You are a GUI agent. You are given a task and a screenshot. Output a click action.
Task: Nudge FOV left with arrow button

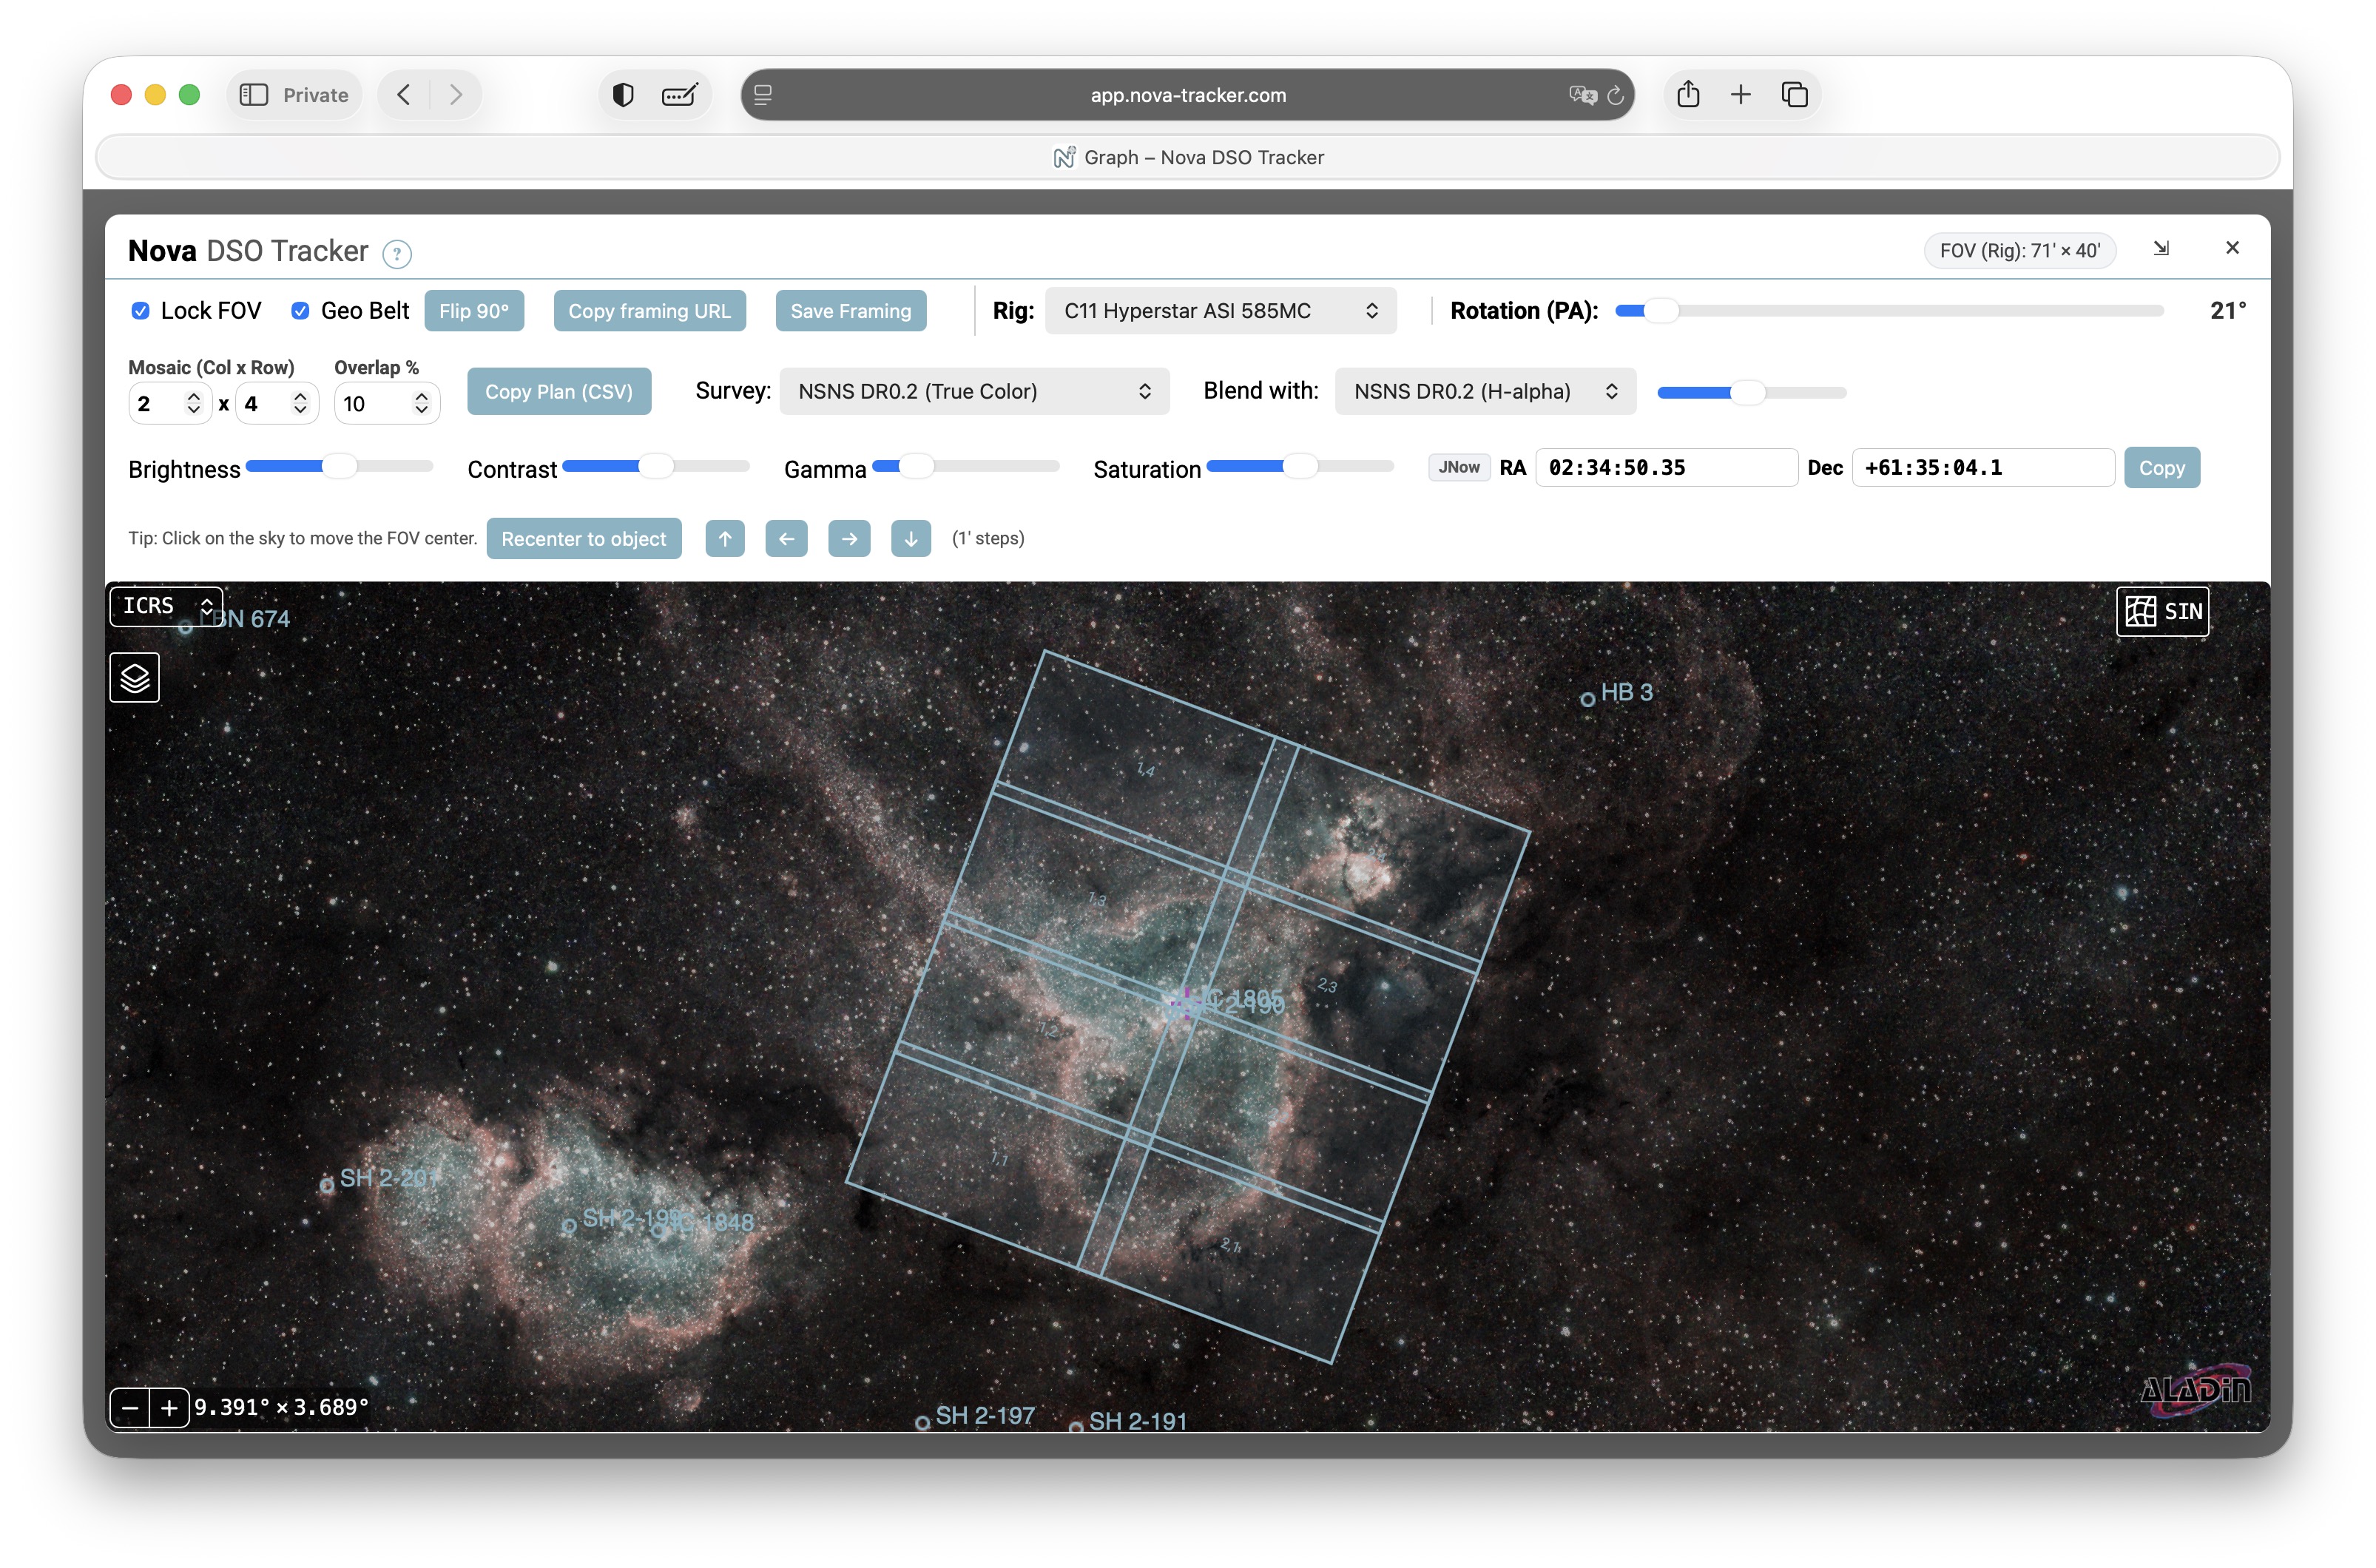[786, 539]
